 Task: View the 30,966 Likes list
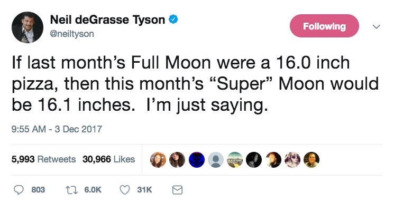coord(108,159)
